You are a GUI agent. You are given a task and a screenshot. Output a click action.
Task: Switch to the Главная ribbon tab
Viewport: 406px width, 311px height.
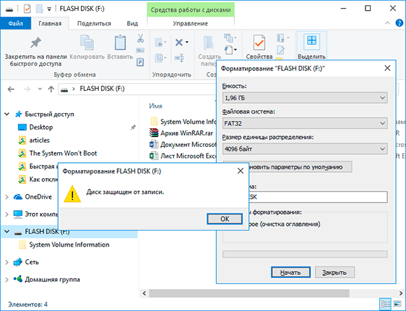tap(50, 23)
